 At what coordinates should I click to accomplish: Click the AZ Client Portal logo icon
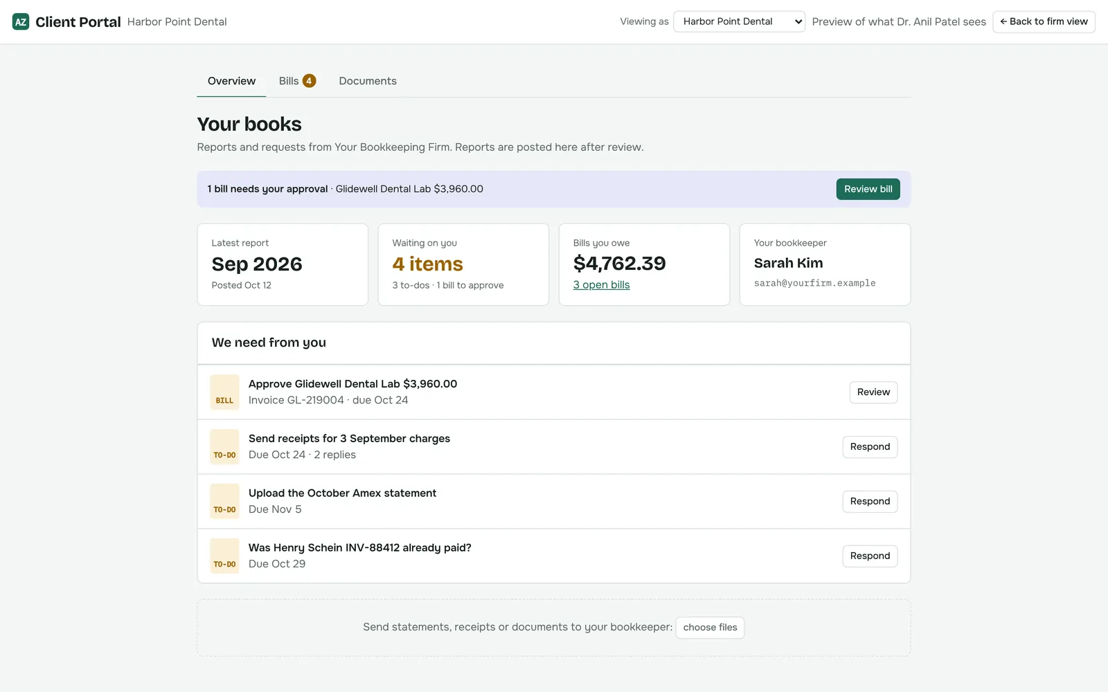(21, 21)
